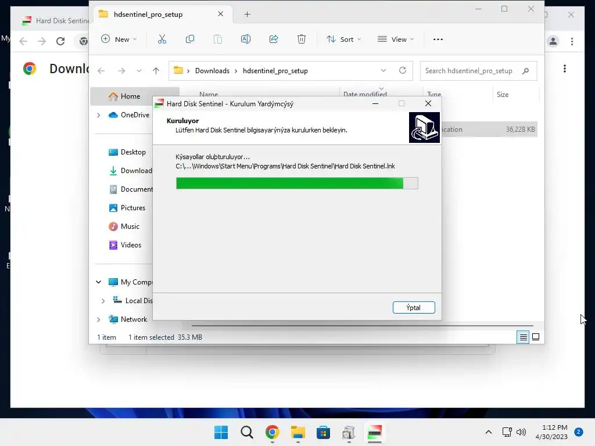Minimize the Hard Disk Sentinel setup dialog
Screen dimensions: 595x446
(x=375, y=103)
